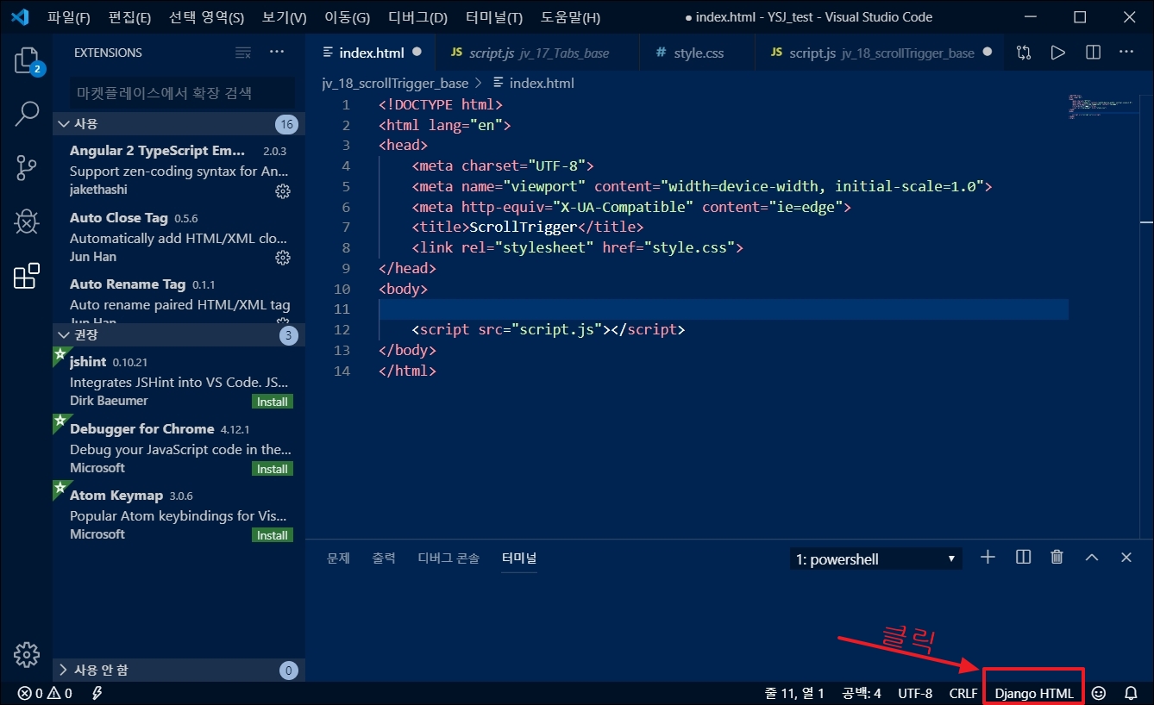Collapse the 사용 extensions section

tap(179, 124)
